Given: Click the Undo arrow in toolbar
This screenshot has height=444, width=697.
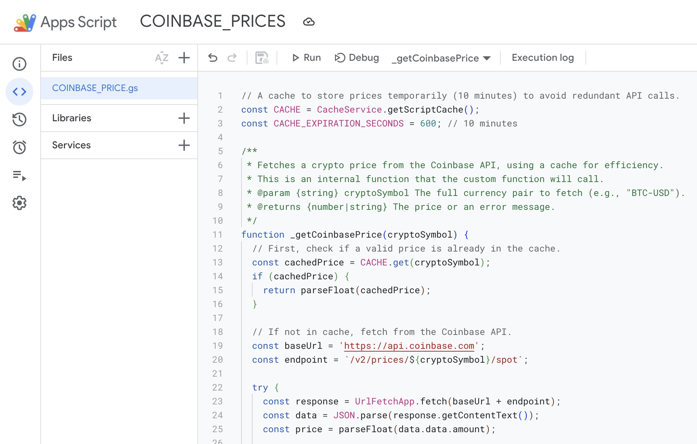Looking at the screenshot, I should click(x=213, y=58).
